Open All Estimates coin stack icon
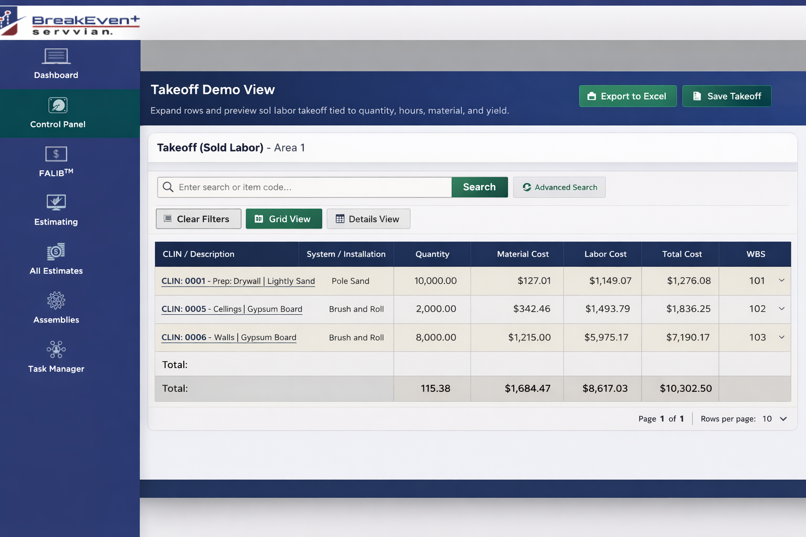The image size is (806, 537). coord(56,252)
